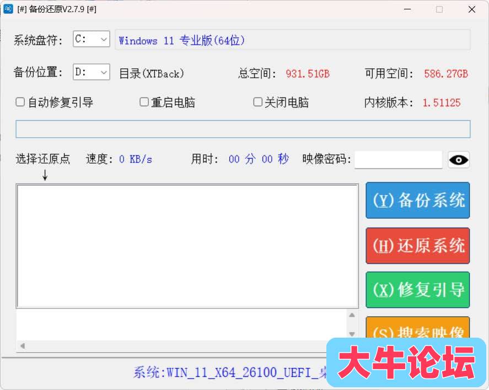Click the status bar system info text

pyautogui.click(x=230, y=372)
